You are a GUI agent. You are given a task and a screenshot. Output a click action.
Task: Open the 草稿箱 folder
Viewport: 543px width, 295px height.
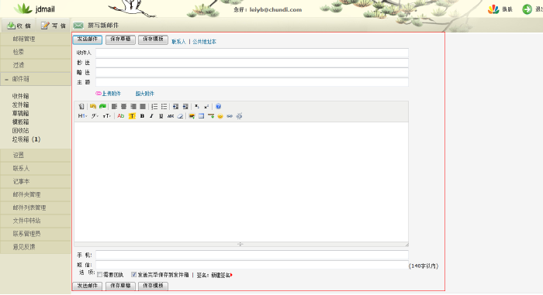[20, 114]
